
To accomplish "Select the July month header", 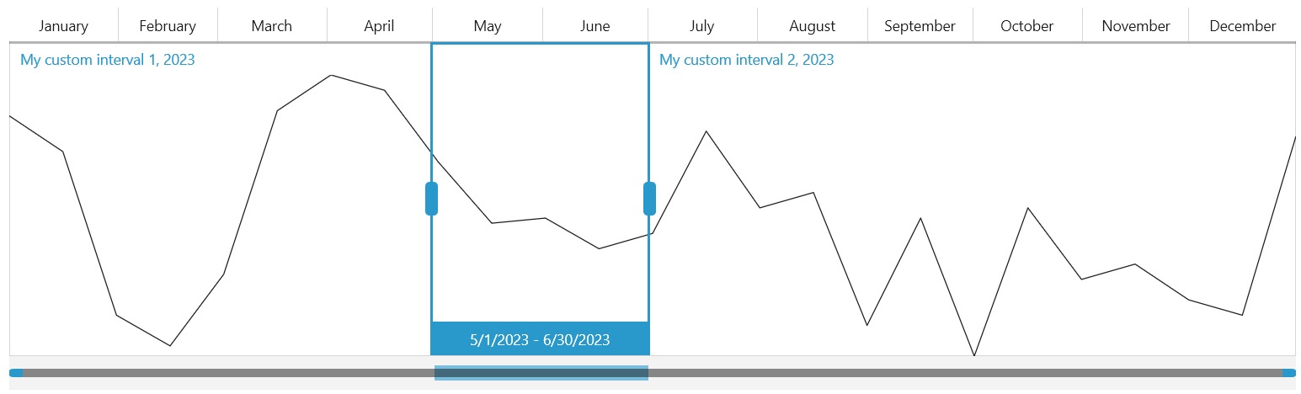I will coord(702,25).
